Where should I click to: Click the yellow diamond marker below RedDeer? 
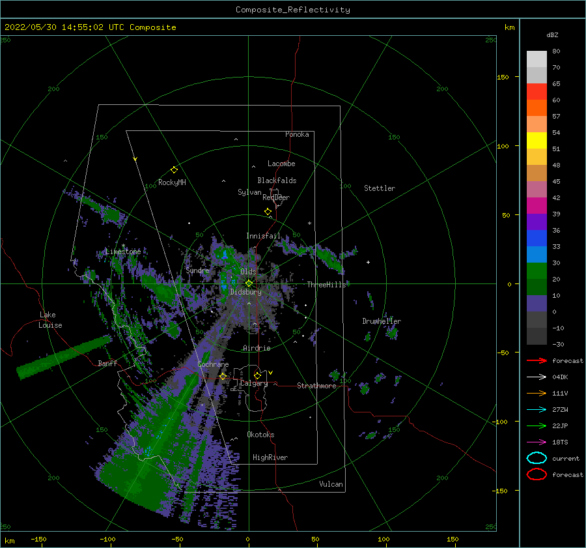268,212
